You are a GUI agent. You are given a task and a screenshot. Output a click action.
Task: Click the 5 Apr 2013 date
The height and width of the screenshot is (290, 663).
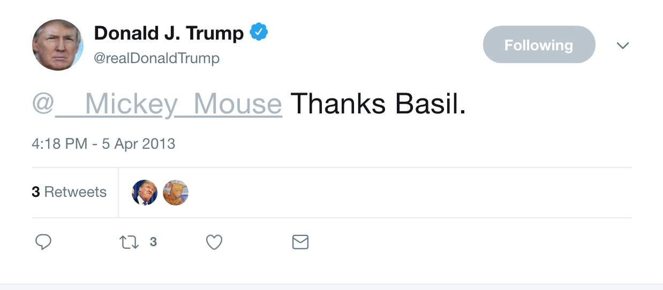pos(139,144)
